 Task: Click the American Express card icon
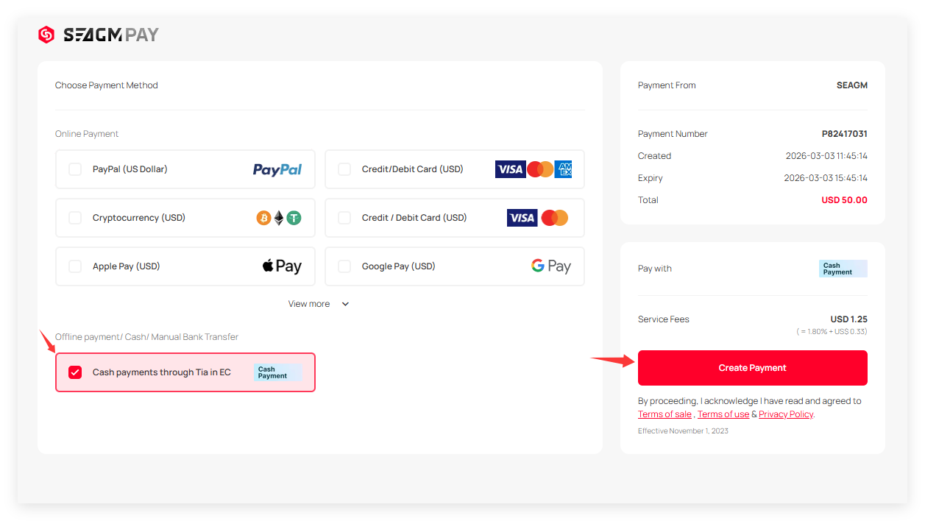[x=564, y=169]
